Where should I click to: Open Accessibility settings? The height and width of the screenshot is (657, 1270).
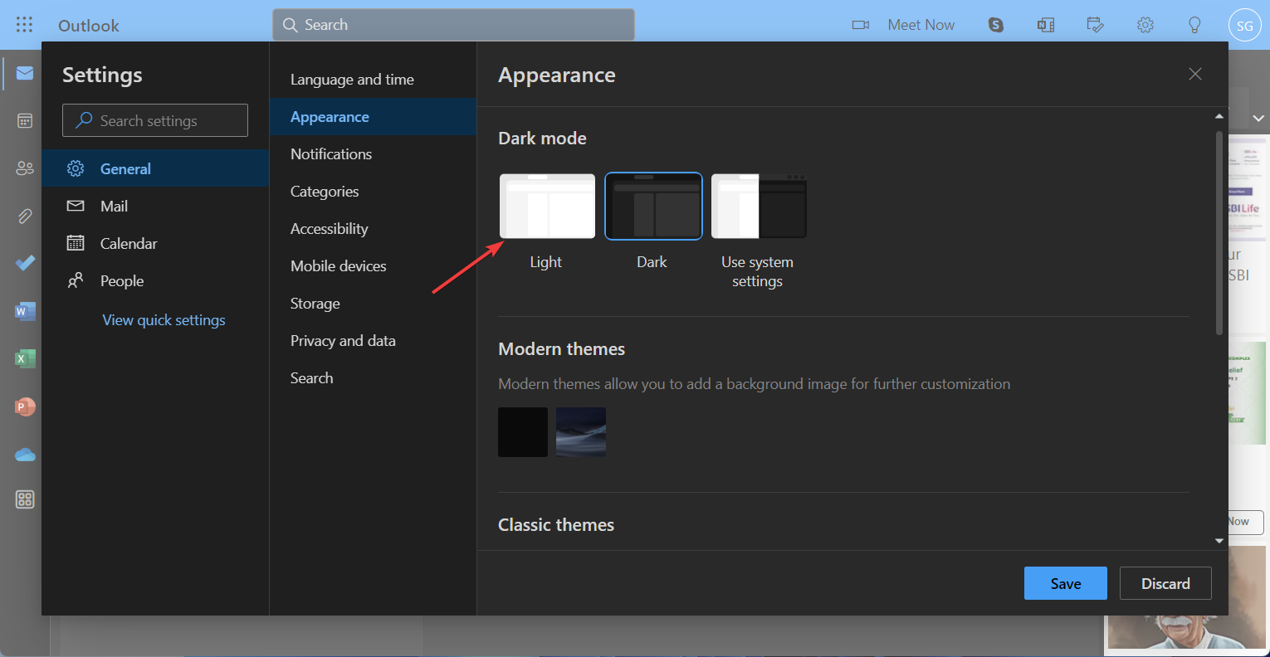click(x=373, y=229)
